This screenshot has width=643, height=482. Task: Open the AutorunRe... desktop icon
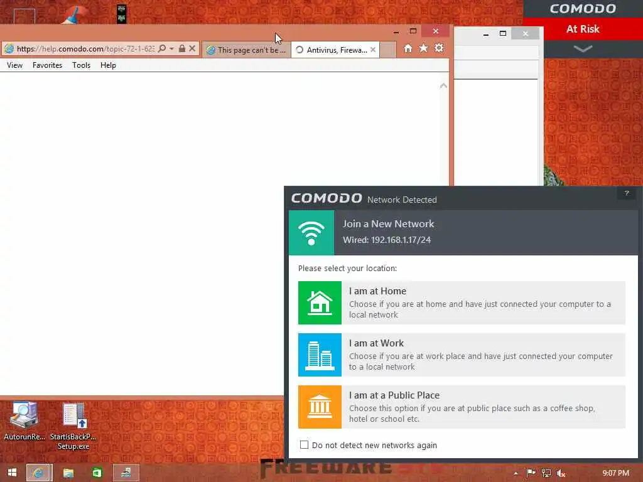(24, 421)
